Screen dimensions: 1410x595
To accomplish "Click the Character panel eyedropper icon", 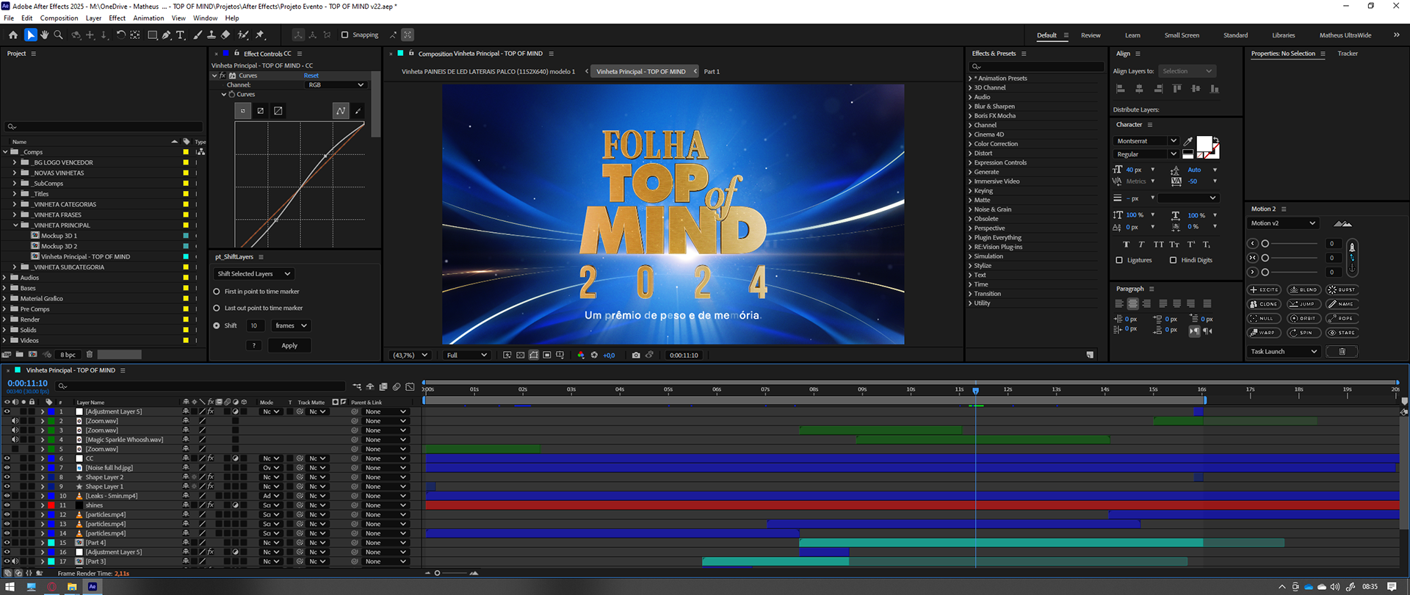I will (1188, 141).
